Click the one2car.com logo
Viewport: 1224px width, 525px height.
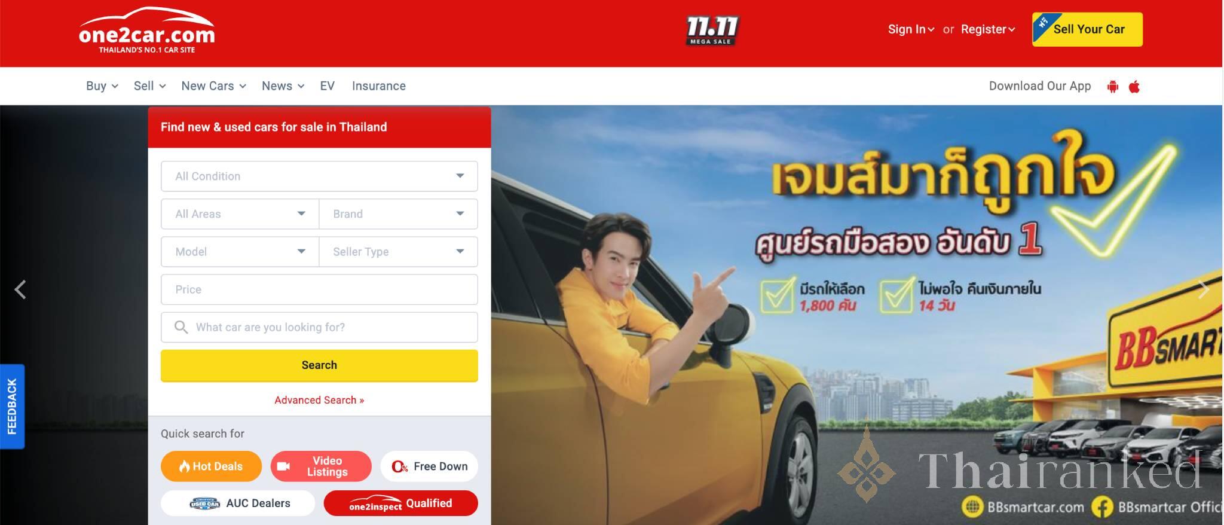(146, 30)
